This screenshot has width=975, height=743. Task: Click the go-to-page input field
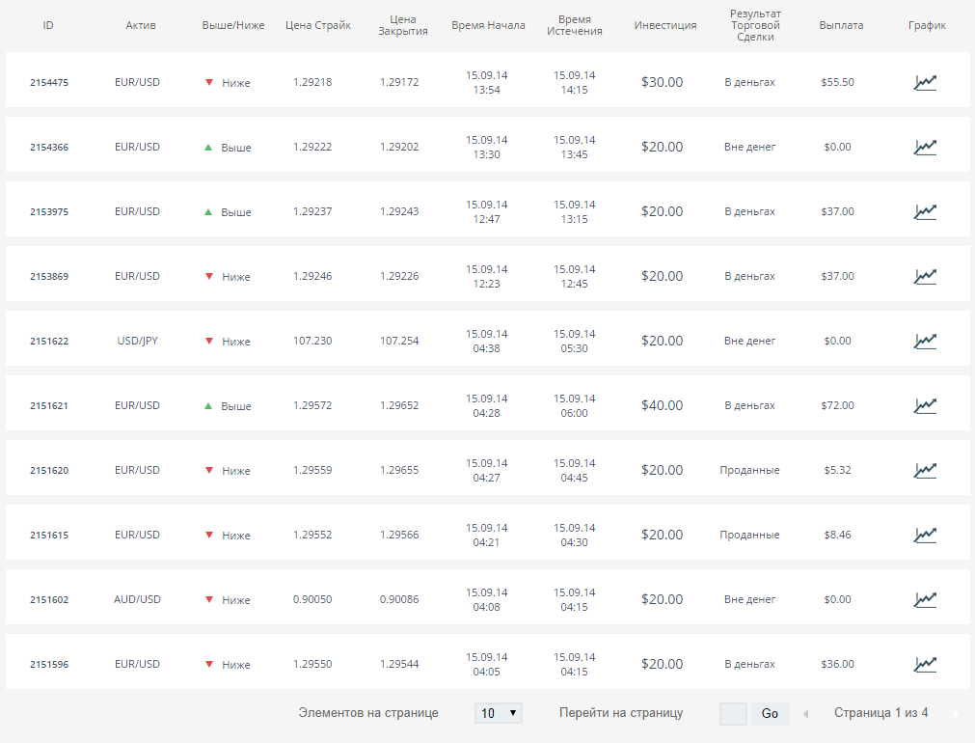[x=733, y=714]
